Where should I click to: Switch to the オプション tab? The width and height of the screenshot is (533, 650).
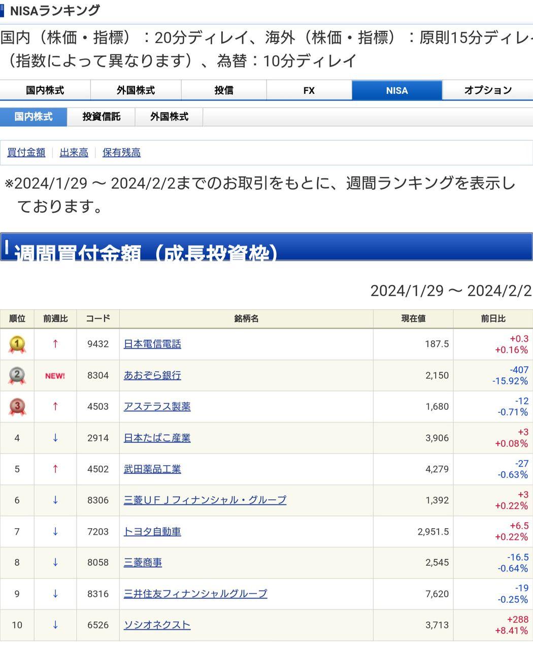[x=487, y=90]
